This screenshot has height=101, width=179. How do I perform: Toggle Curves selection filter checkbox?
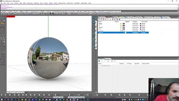(x=79, y=95)
